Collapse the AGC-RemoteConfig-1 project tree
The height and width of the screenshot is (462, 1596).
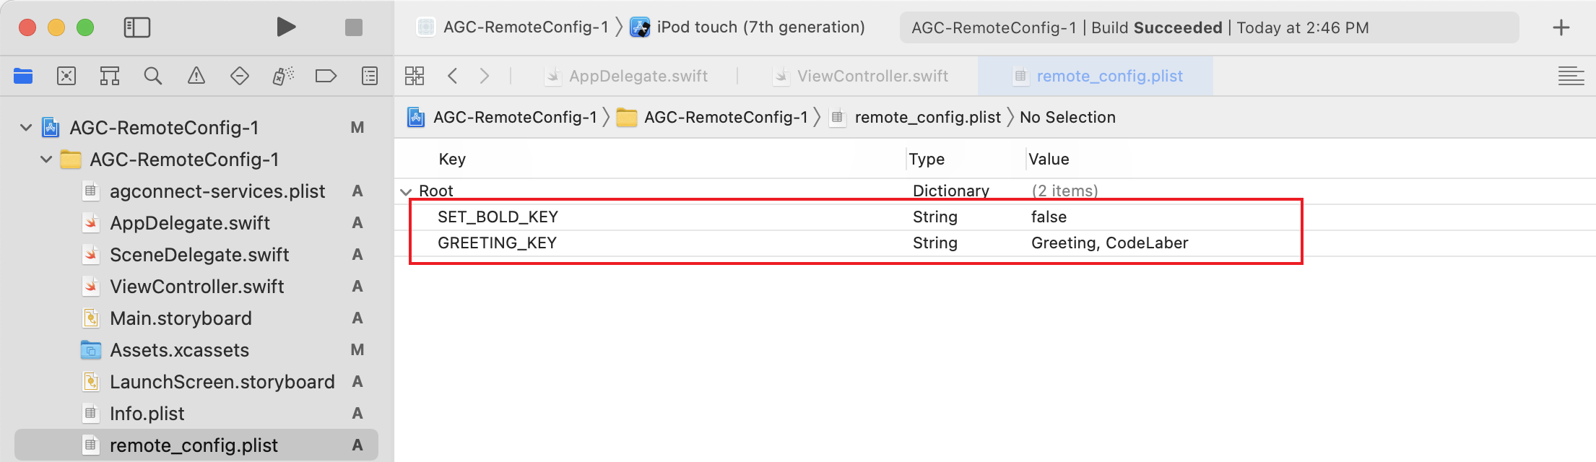25,127
